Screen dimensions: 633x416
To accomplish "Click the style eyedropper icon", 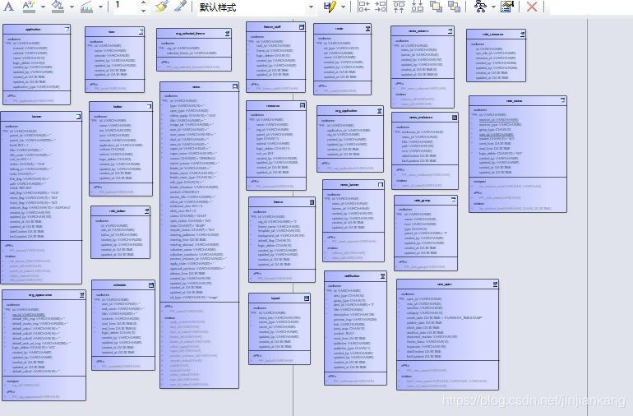I will click(180, 6).
